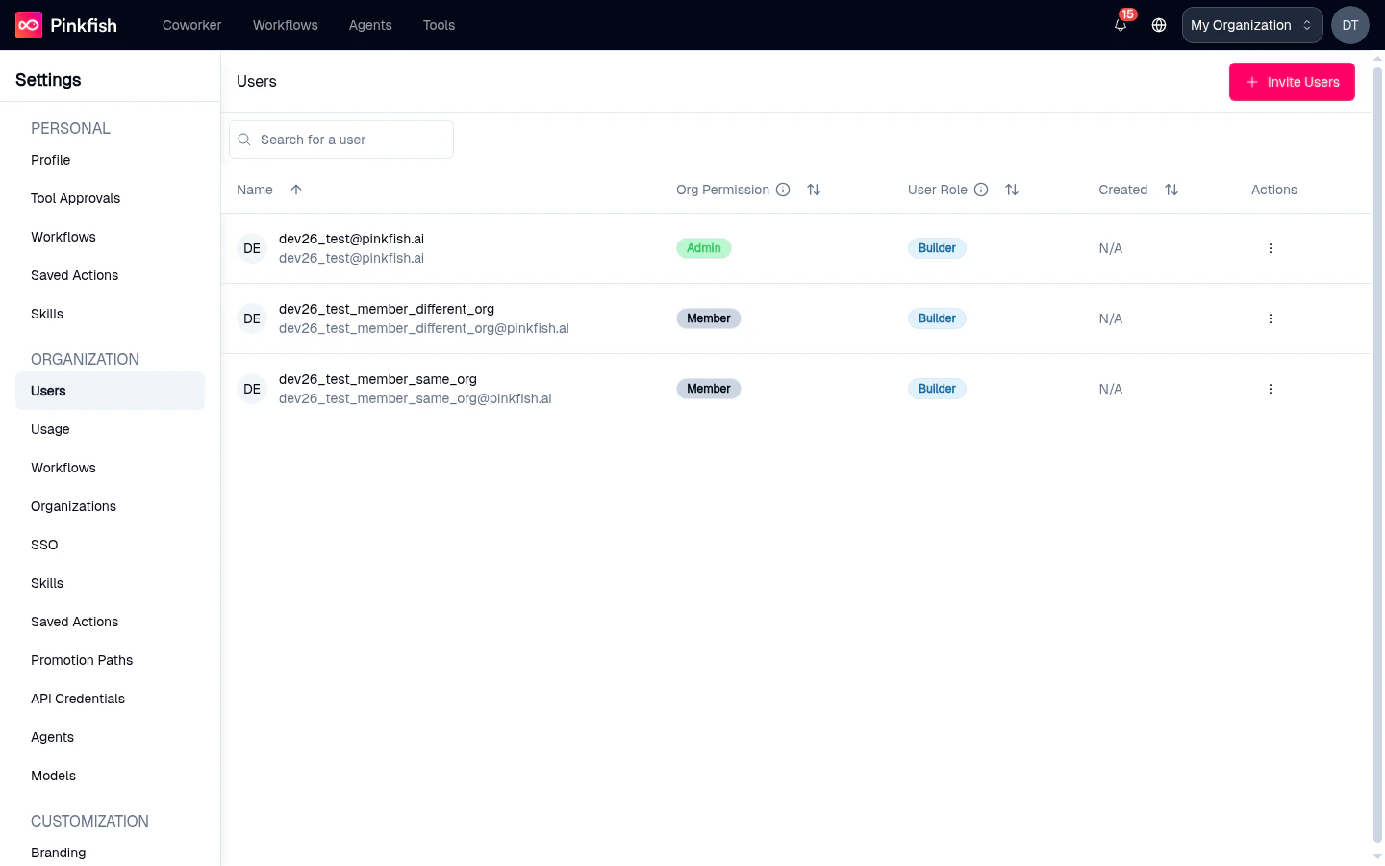Click the Pinkfish logo icon
Screen dimensions: 1385x866
27,25
